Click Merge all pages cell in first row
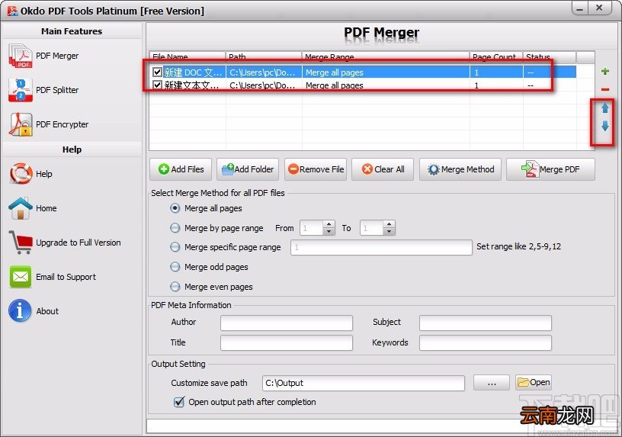 [386, 72]
